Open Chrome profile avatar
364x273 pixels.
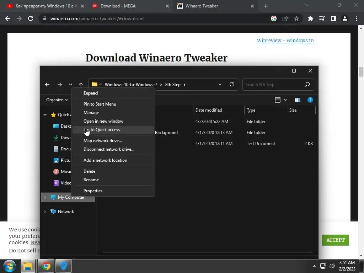click(345, 18)
